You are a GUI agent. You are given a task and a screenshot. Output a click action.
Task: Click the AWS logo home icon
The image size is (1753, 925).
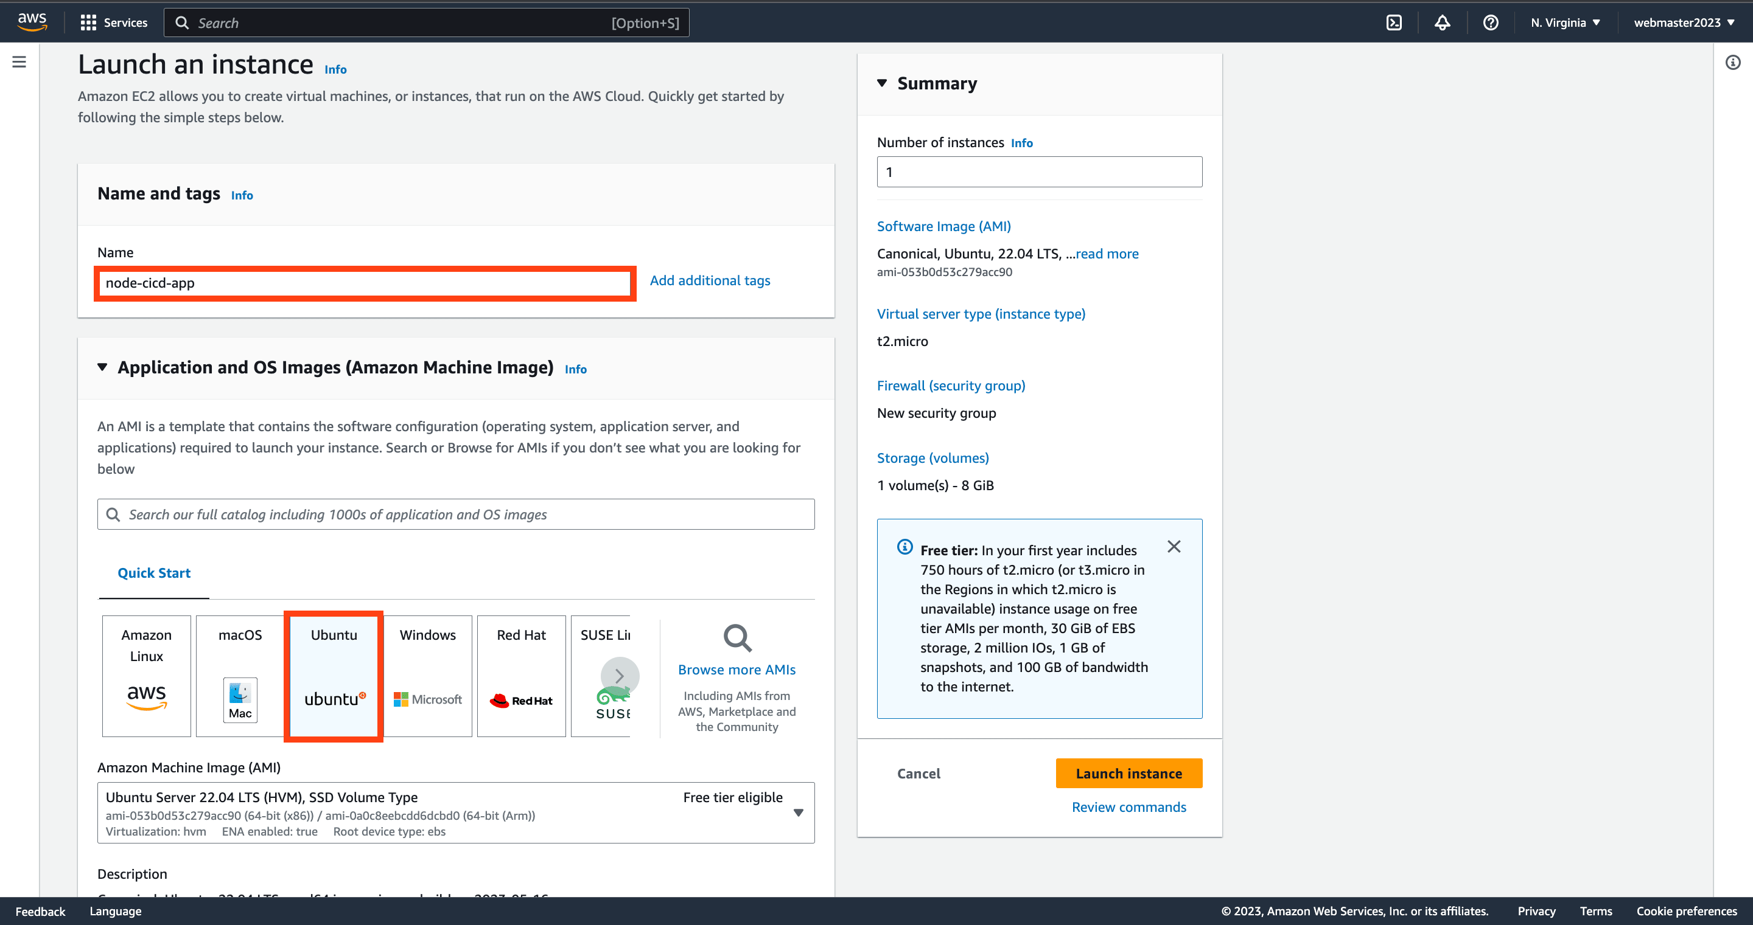point(32,22)
